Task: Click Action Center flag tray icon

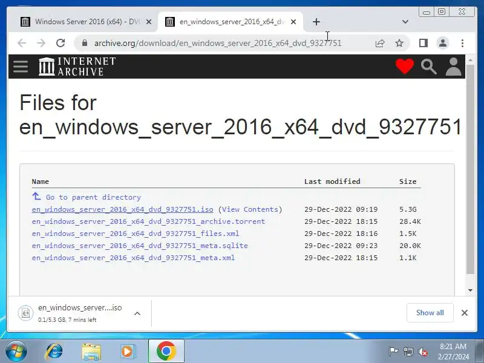Action: pyautogui.click(x=393, y=352)
